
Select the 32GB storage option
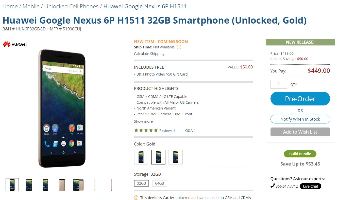pos(141,183)
